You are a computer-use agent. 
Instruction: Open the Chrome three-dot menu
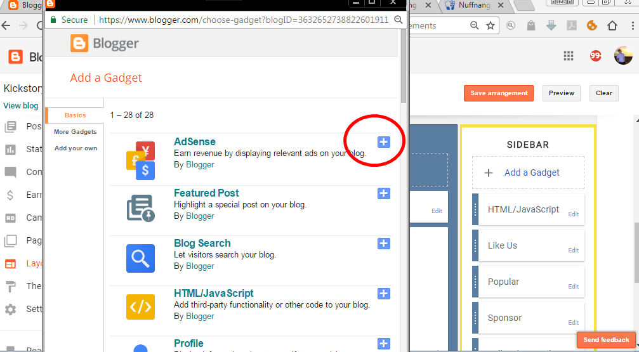632,25
